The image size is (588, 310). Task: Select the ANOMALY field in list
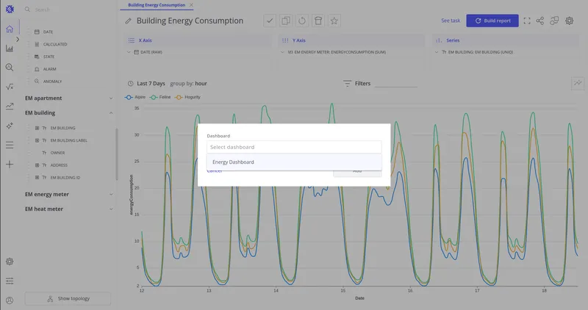(52, 82)
